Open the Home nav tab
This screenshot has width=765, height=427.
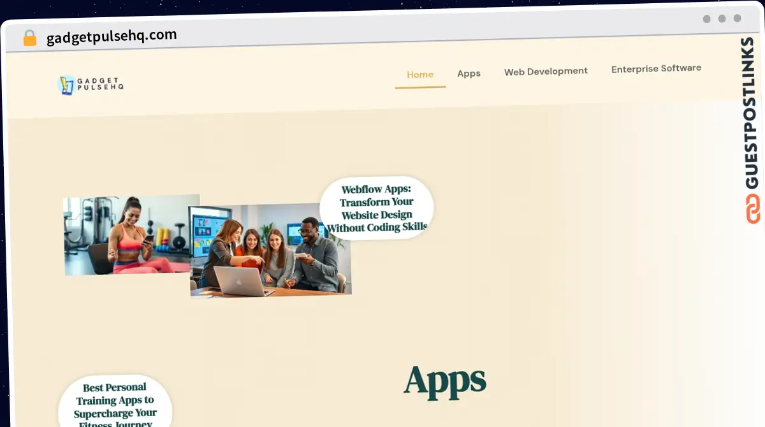pyautogui.click(x=420, y=75)
